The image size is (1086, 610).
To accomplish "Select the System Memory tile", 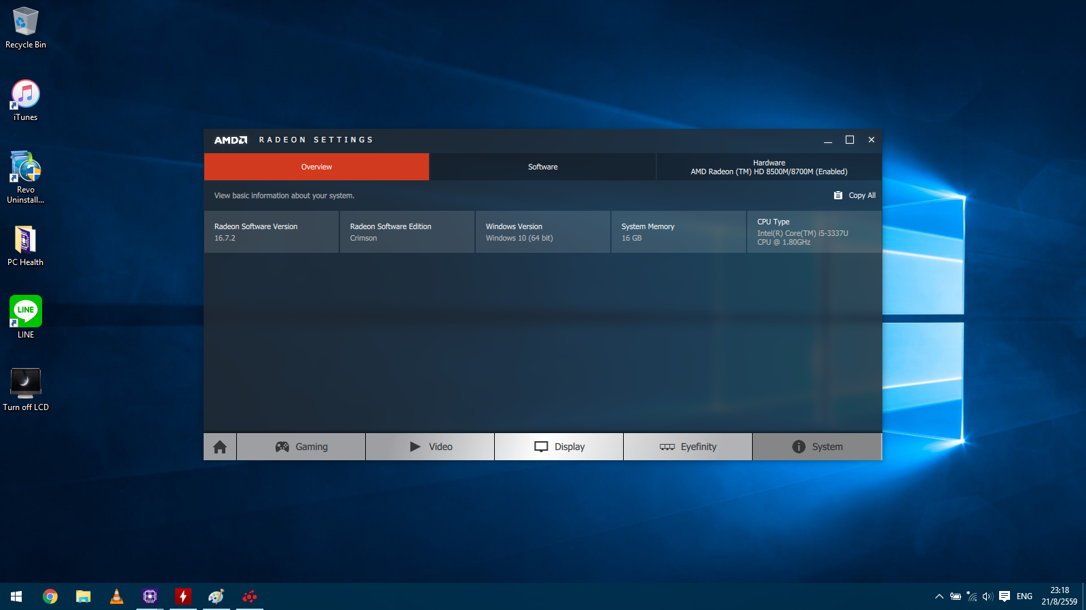I will click(x=679, y=232).
